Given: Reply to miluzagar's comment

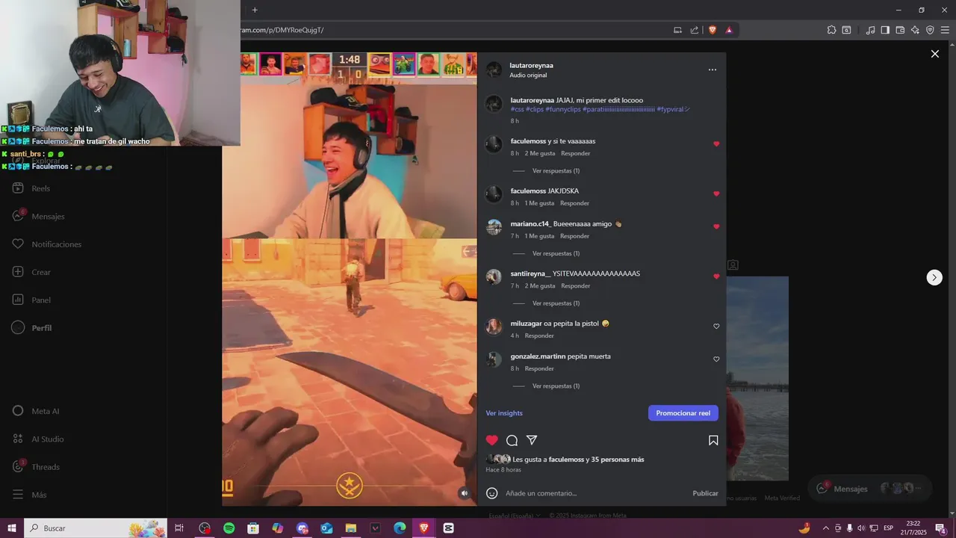Looking at the screenshot, I should pos(539,336).
